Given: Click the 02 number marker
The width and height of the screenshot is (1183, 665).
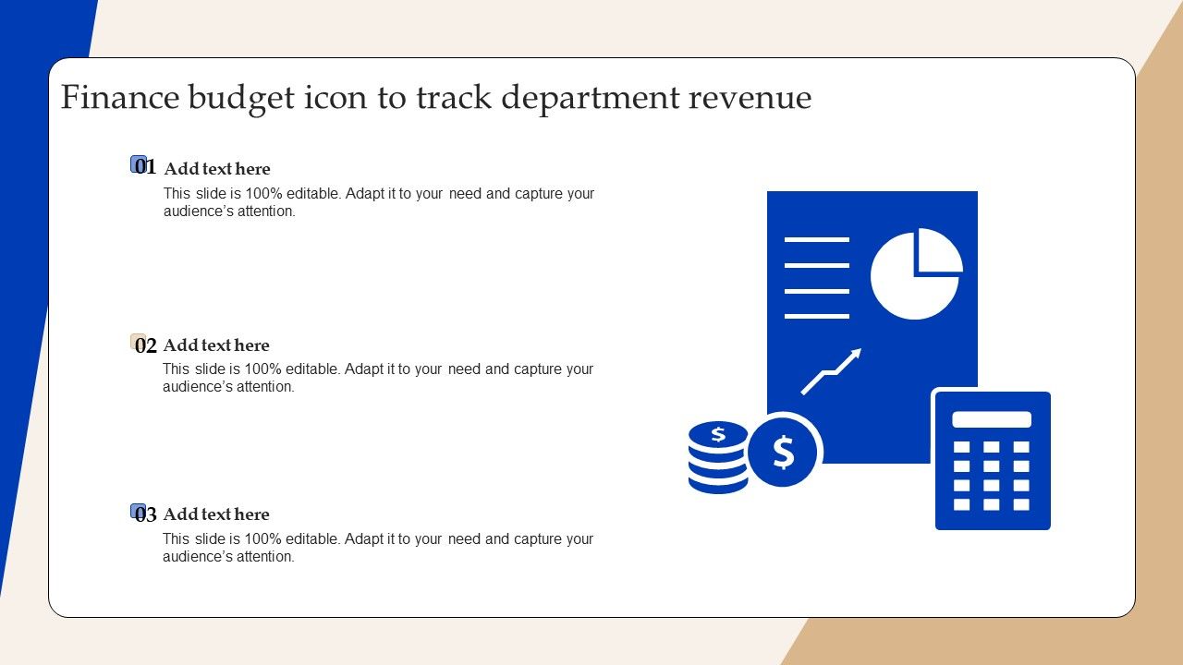Looking at the screenshot, I should tap(145, 345).
